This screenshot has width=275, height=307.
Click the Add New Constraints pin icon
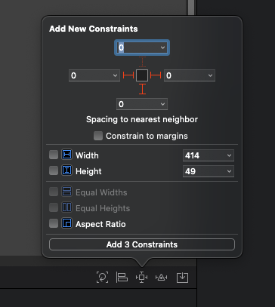[x=141, y=278]
